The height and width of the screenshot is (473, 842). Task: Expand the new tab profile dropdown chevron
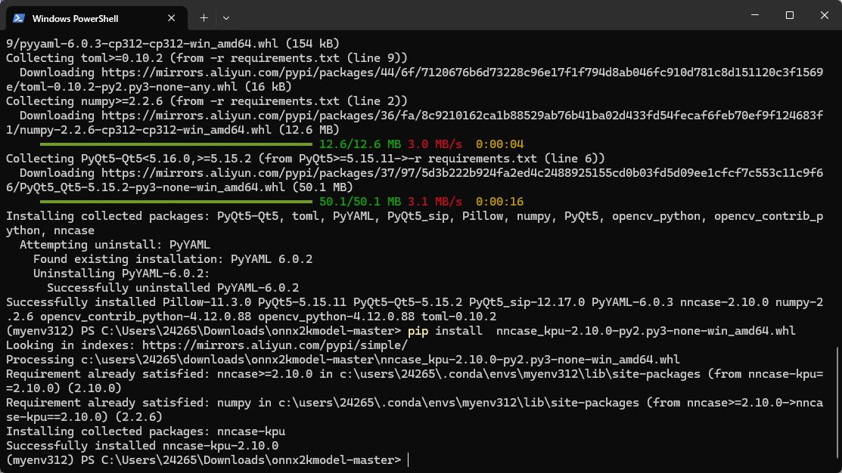tap(226, 17)
